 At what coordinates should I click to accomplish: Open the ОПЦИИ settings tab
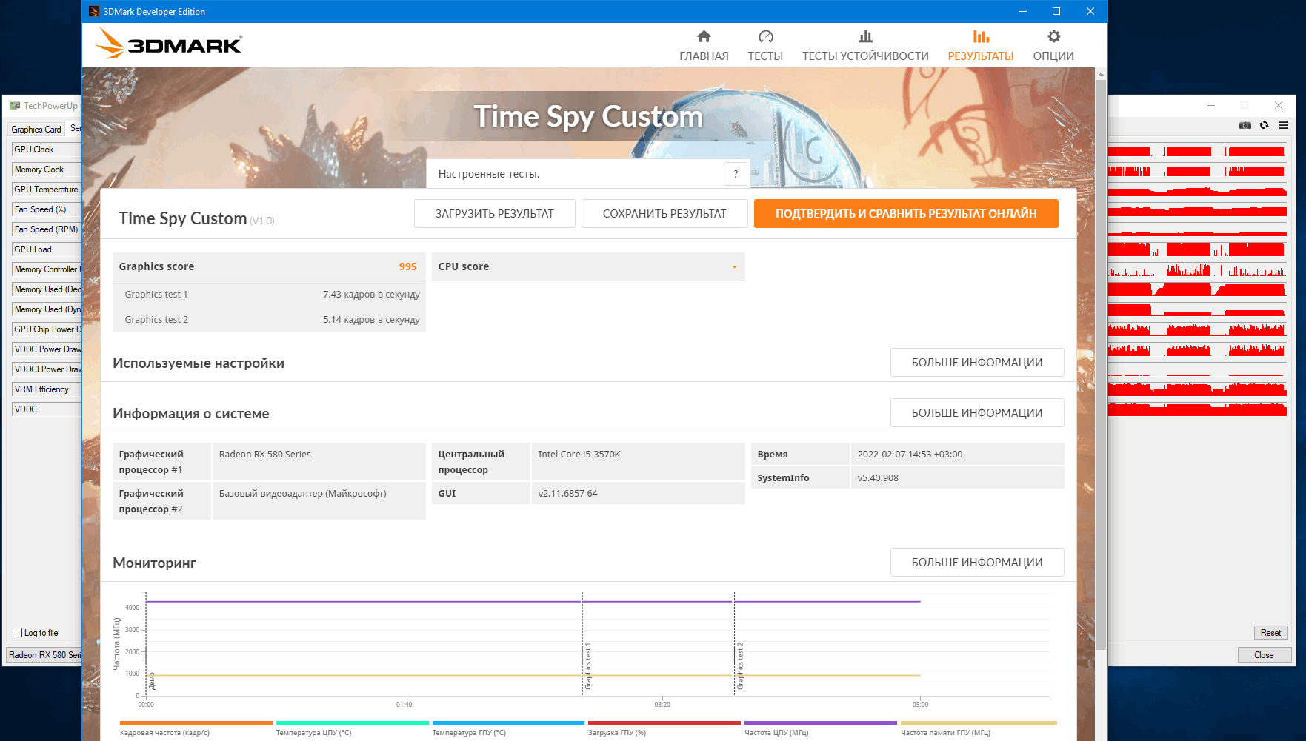click(1053, 46)
